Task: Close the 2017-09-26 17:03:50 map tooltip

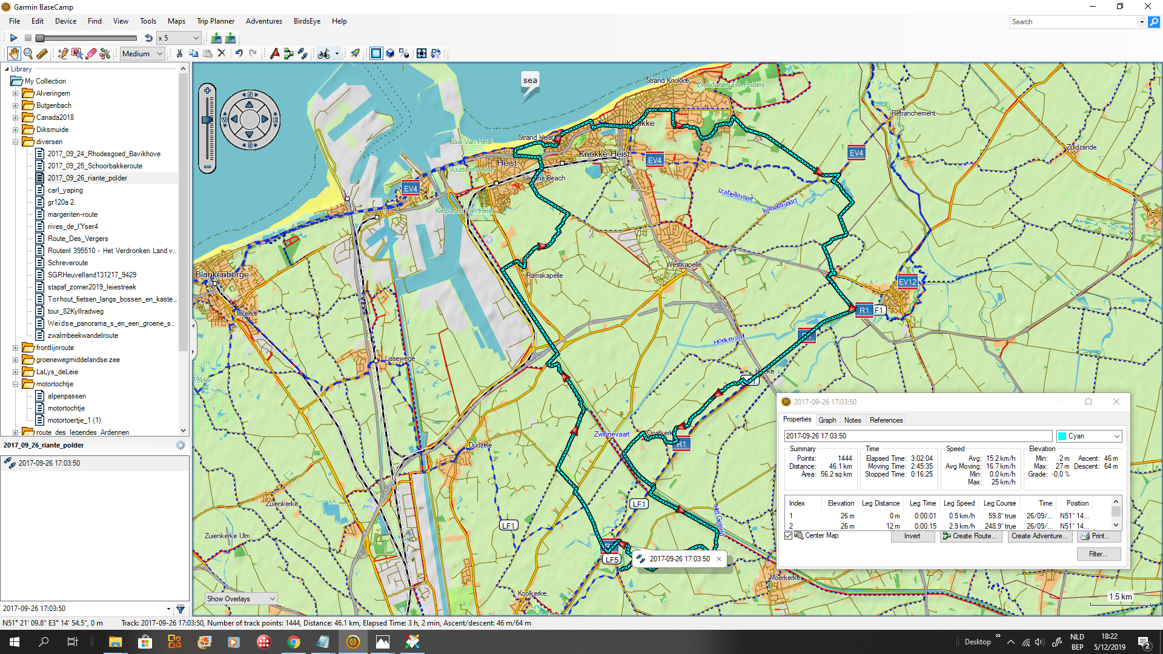Action: tap(719, 559)
